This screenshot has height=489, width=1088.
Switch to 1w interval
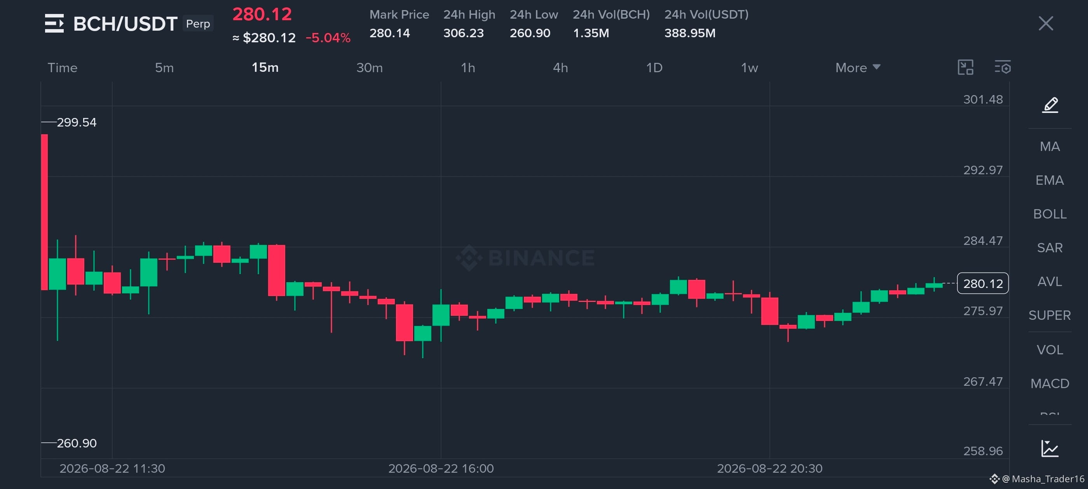750,68
